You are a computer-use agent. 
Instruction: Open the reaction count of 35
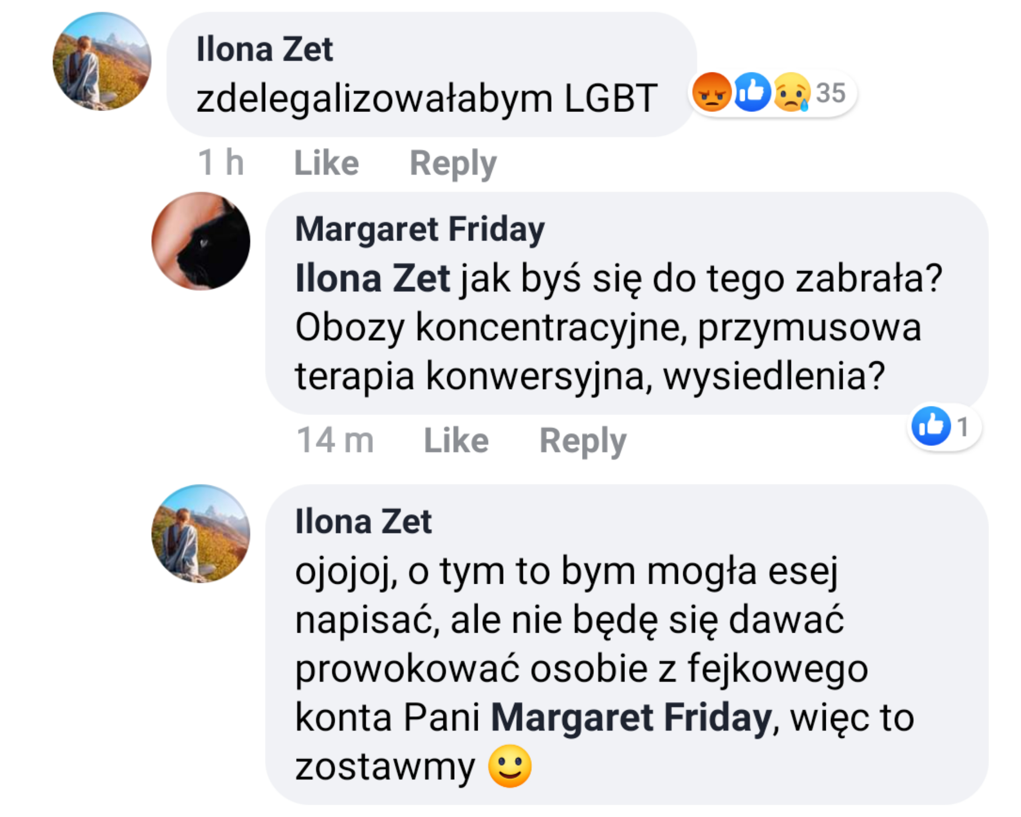[831, 93]
